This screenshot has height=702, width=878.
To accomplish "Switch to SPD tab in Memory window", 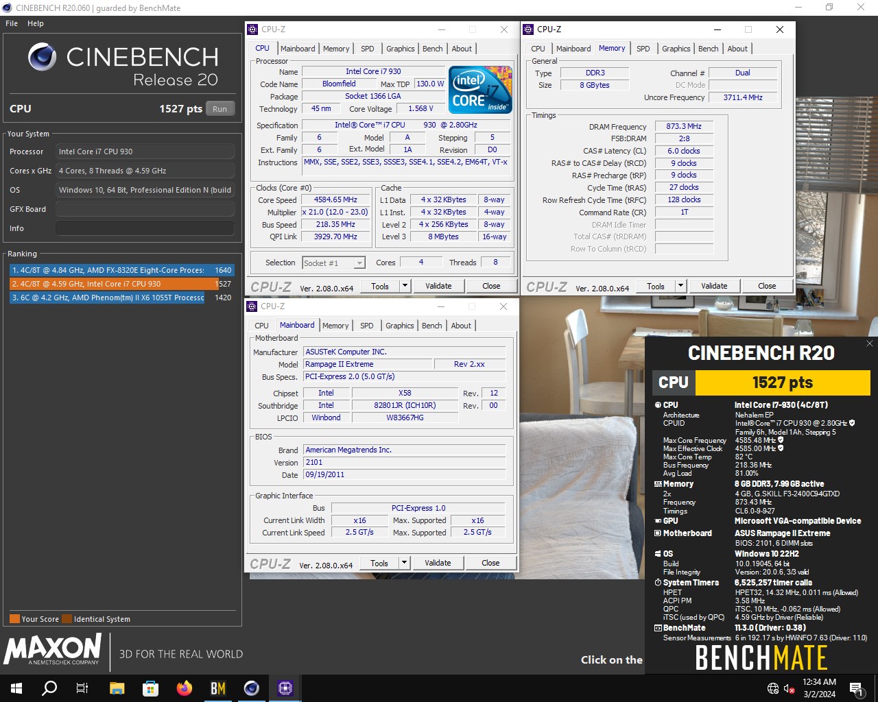I will [643, 49].
